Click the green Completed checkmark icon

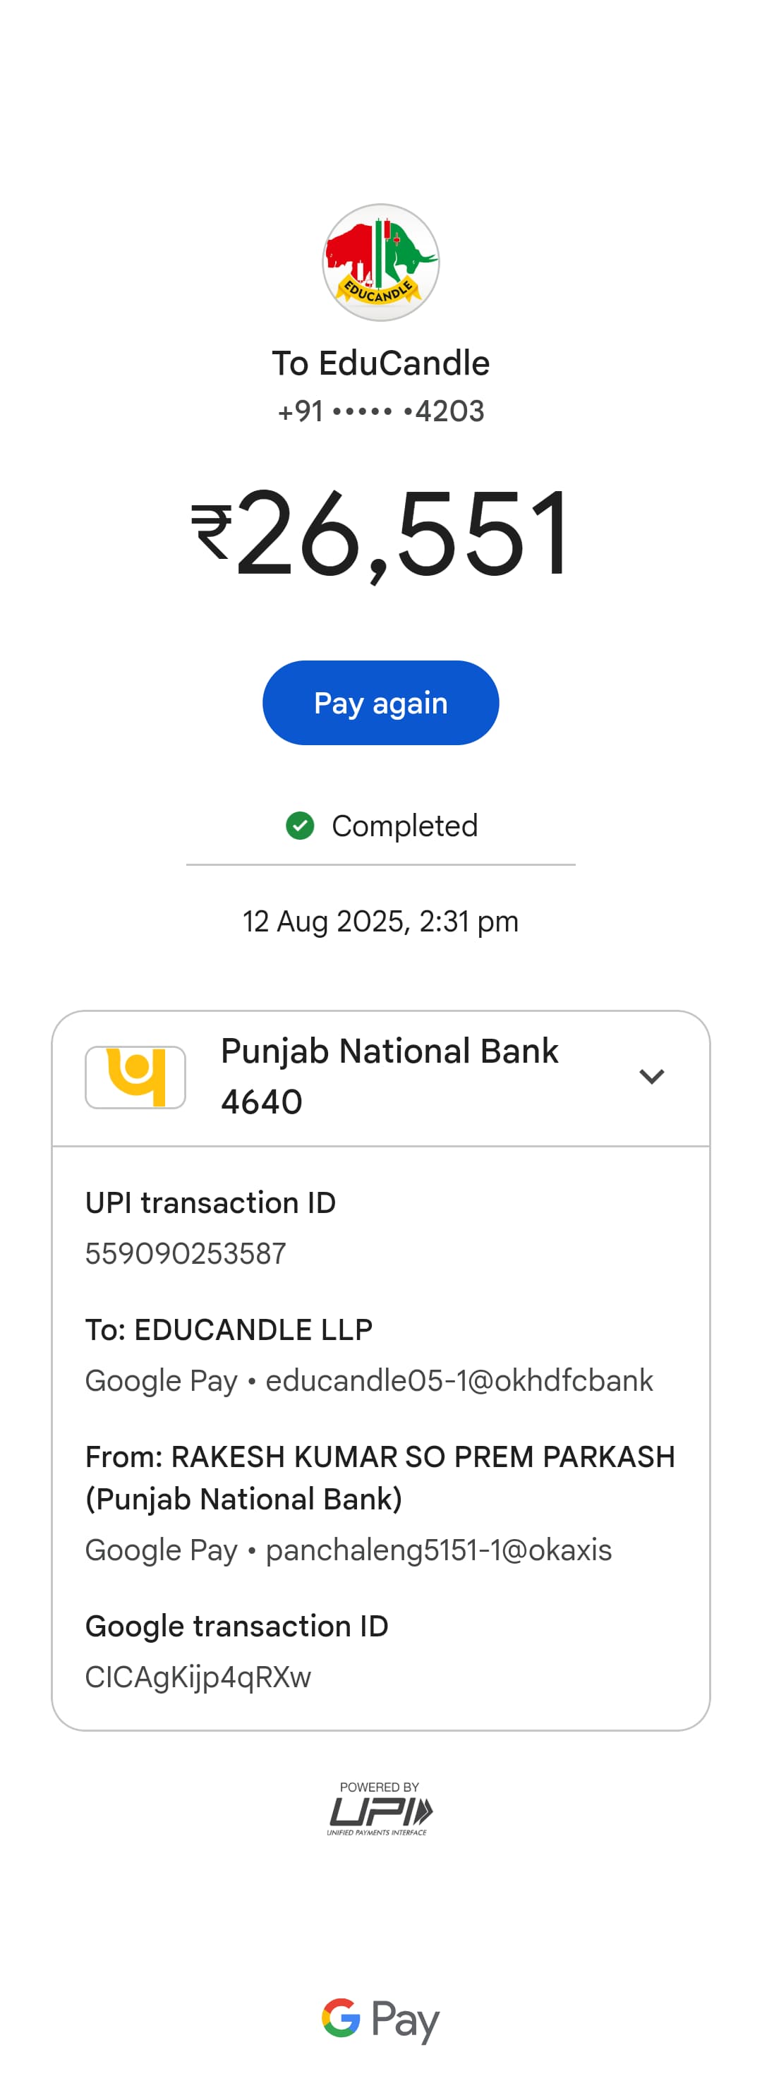(x=300, y=826)
